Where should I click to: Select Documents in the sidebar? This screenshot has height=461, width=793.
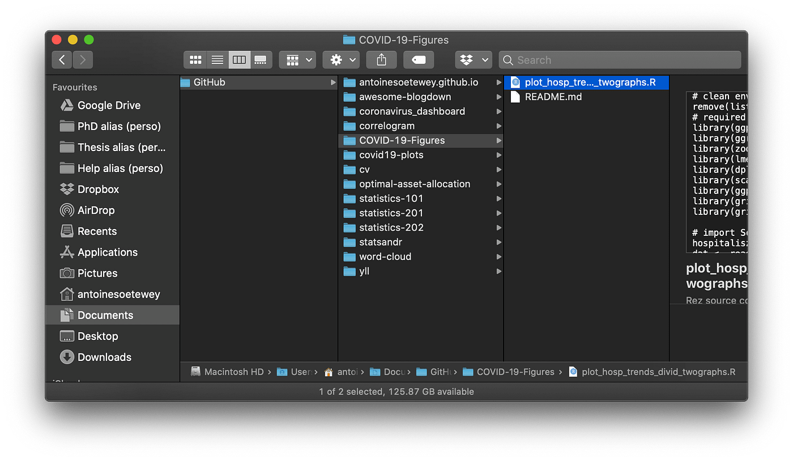point(112,315)
